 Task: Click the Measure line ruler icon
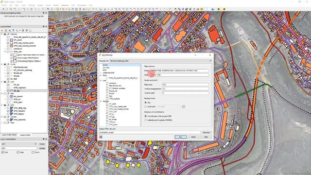tap(84, 9)
